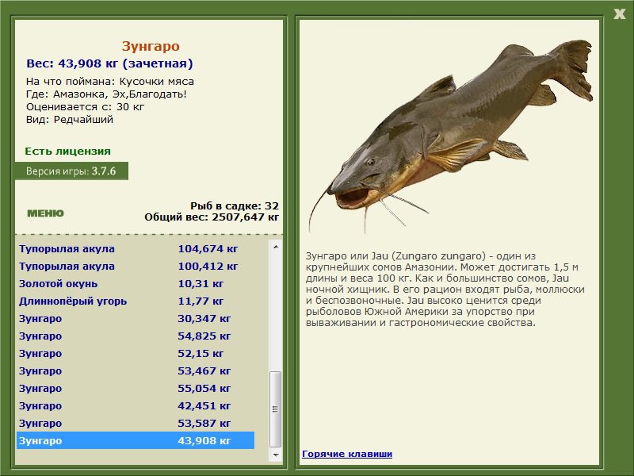This screenshot has width=634, height=476.
Task: Click the Версия игры 3.7.6 label
Action: [x=71, y=171]
